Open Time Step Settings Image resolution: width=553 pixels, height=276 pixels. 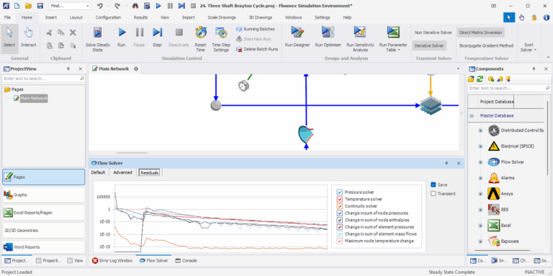click(x=221, y=39)
